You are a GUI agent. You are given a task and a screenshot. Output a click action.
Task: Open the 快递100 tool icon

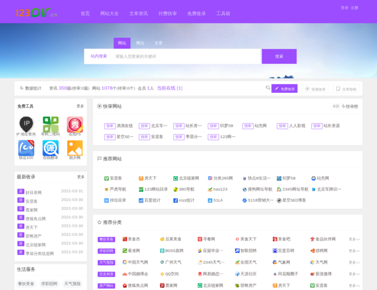[26, 148]
